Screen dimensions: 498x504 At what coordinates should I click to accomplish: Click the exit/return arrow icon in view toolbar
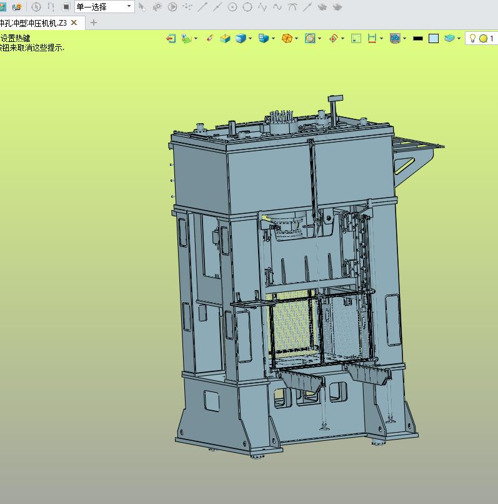coord(171,39)
